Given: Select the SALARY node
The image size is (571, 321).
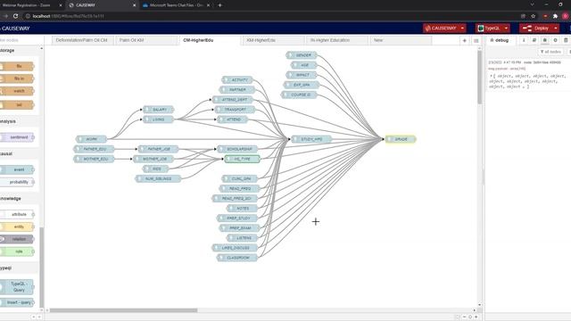Looking at the screenshot, I should point(159,110).
